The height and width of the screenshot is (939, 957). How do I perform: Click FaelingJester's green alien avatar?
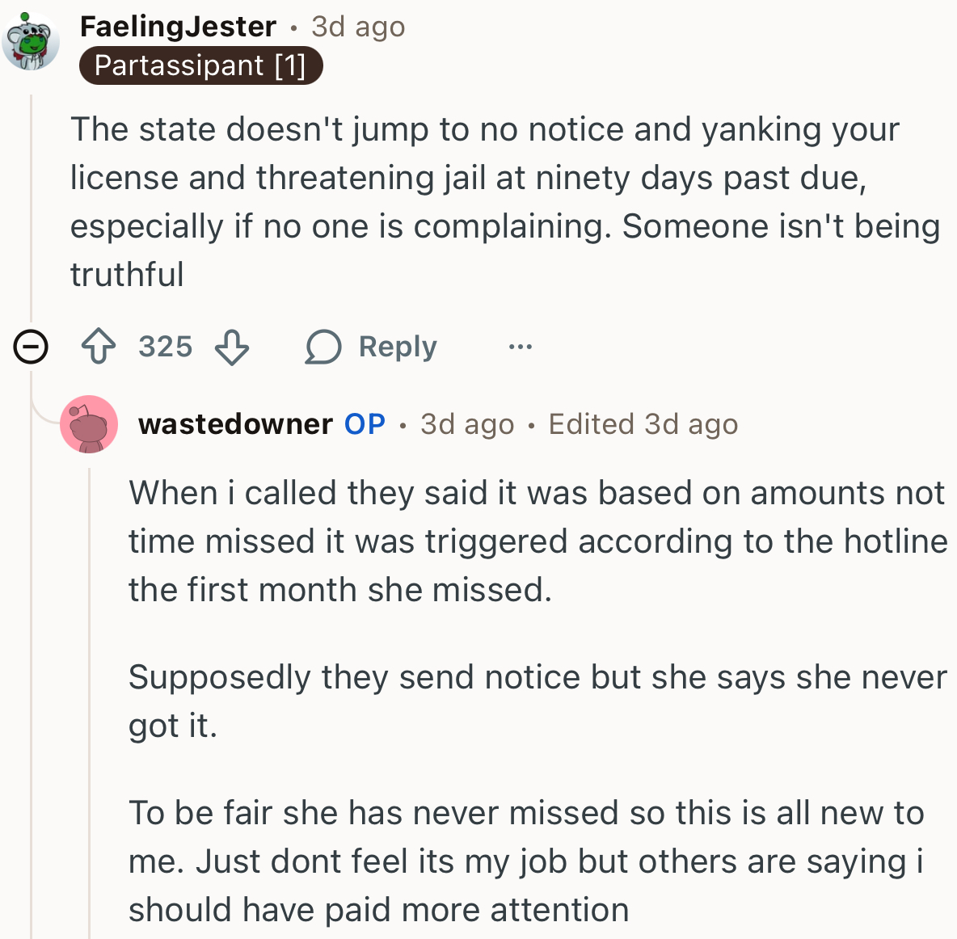(x=31, y=40)
